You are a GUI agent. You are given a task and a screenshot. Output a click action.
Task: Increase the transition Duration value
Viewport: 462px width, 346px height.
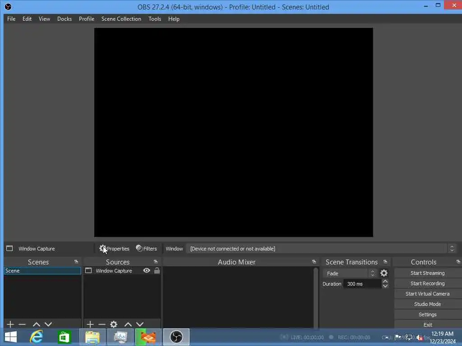tap(385, 281)
